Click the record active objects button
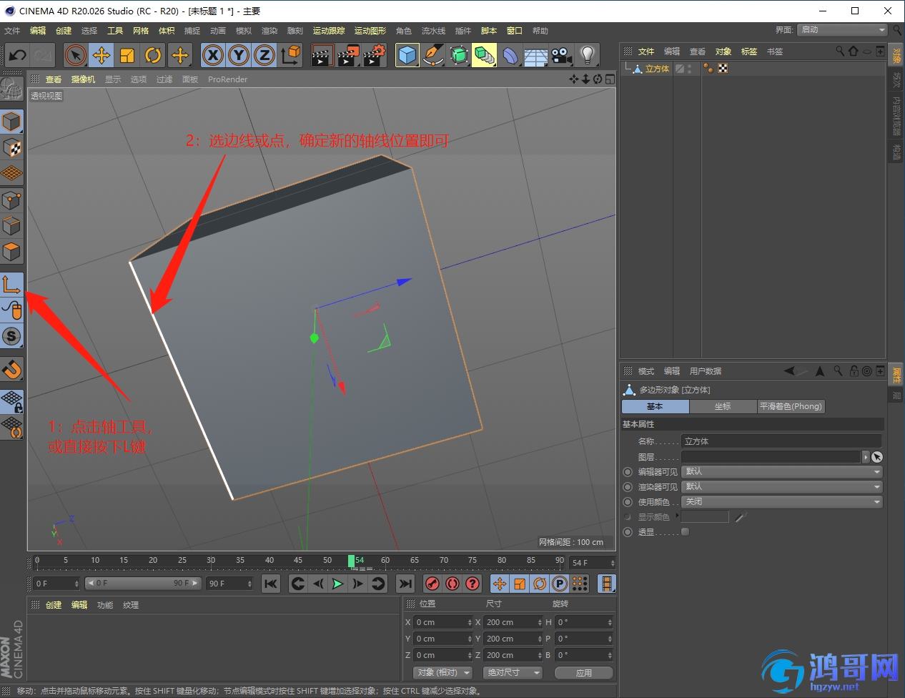Image resolution: width=905 pixels, height=698 pixels. (432, 584)
